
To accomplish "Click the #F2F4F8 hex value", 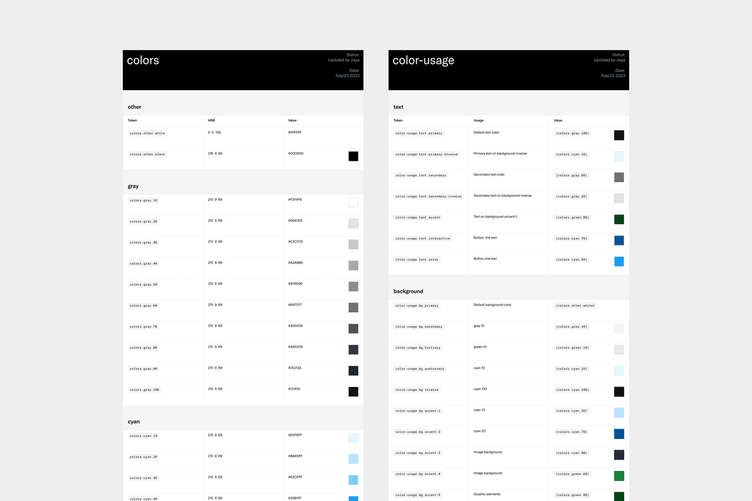I will 295,200.
